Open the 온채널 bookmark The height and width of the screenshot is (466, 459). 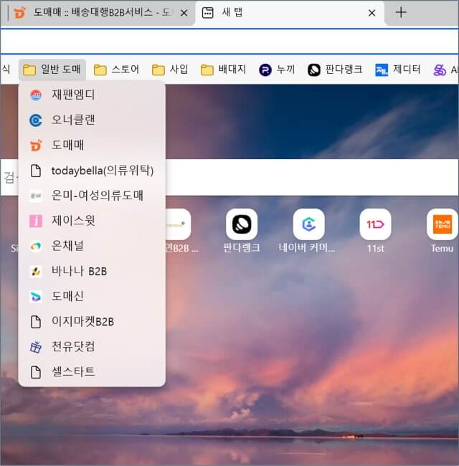coord(92,246)
